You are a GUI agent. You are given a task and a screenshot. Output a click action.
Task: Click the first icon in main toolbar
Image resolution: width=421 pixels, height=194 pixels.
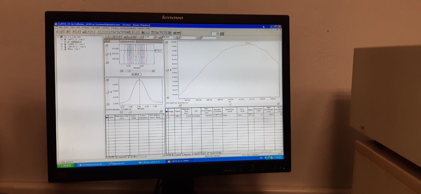coord(57,32)
